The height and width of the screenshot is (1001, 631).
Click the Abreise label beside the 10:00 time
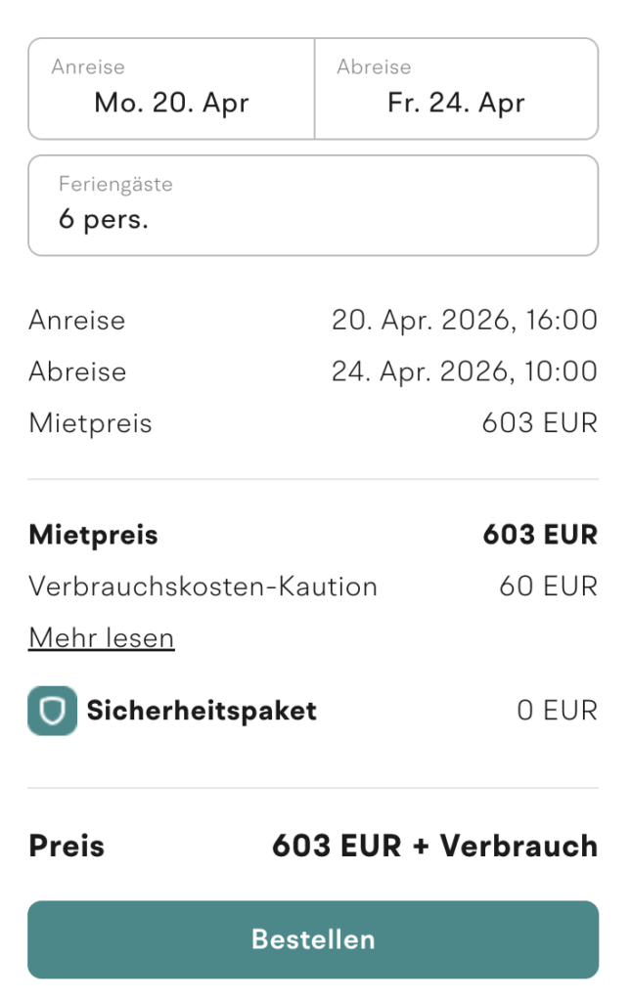pos(77,372)
